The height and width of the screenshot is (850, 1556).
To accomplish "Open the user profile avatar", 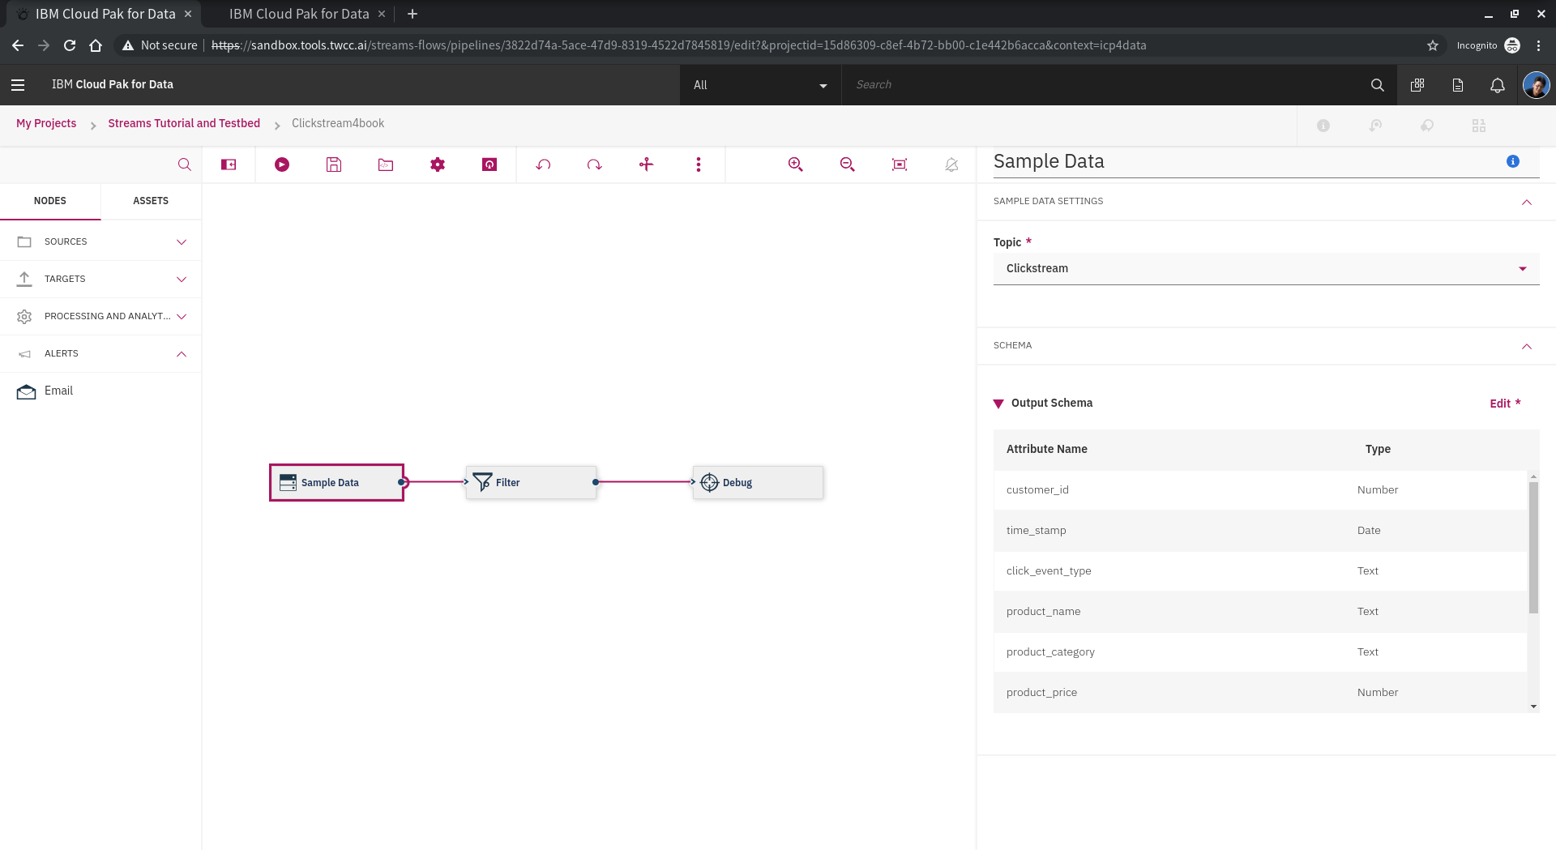I will pyautogui.click(x=1536, y=84).
